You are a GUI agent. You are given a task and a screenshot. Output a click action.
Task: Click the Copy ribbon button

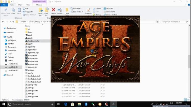click(13, 11)
